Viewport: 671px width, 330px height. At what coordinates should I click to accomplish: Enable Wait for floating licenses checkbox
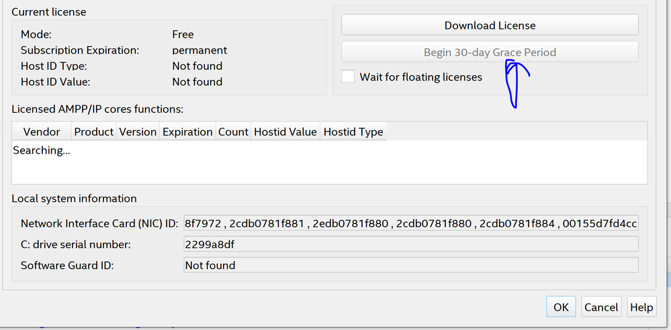pyautogui.click(x=348, y=77)
